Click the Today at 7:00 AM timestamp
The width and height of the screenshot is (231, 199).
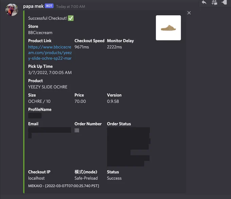click(x=70, y=7)
